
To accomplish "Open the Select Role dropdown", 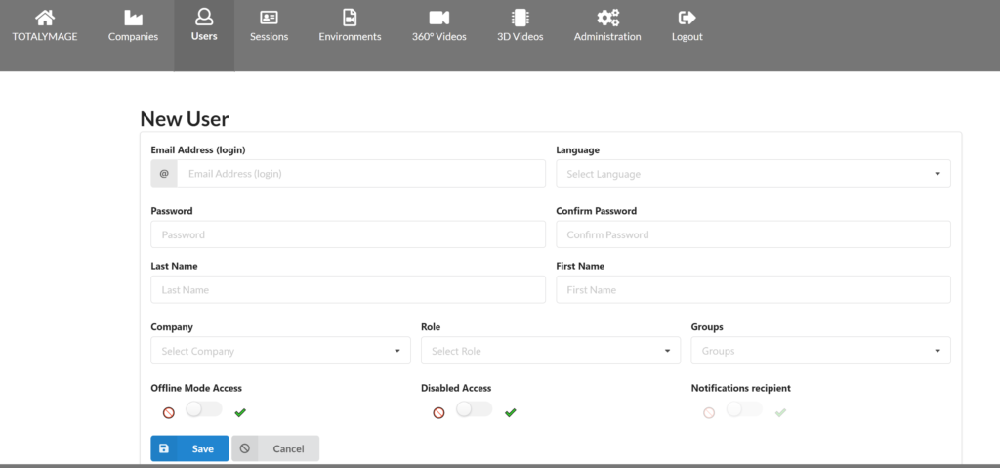I will [551, 351].
